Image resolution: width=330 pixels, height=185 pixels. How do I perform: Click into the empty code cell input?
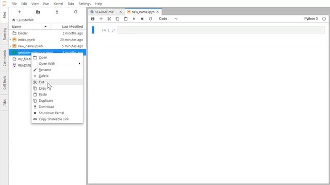point(221,30)
